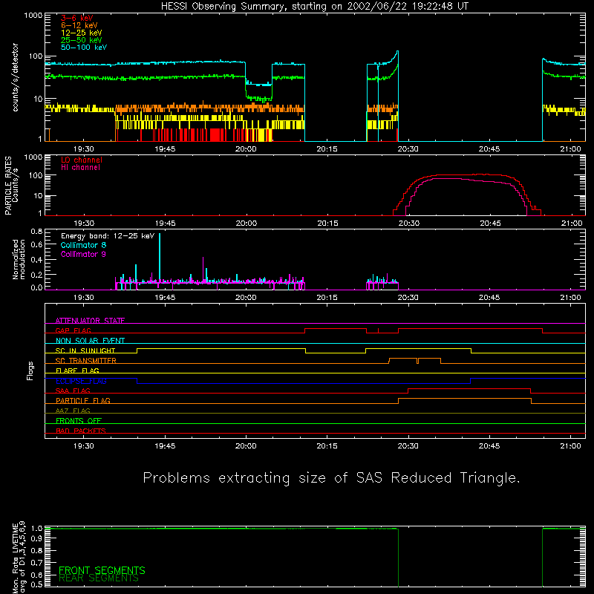This screenshot has height=594, width=594.
Task: Click the tall cyan Collimator 8 modulation spike
Action: (x=160, y=258)
